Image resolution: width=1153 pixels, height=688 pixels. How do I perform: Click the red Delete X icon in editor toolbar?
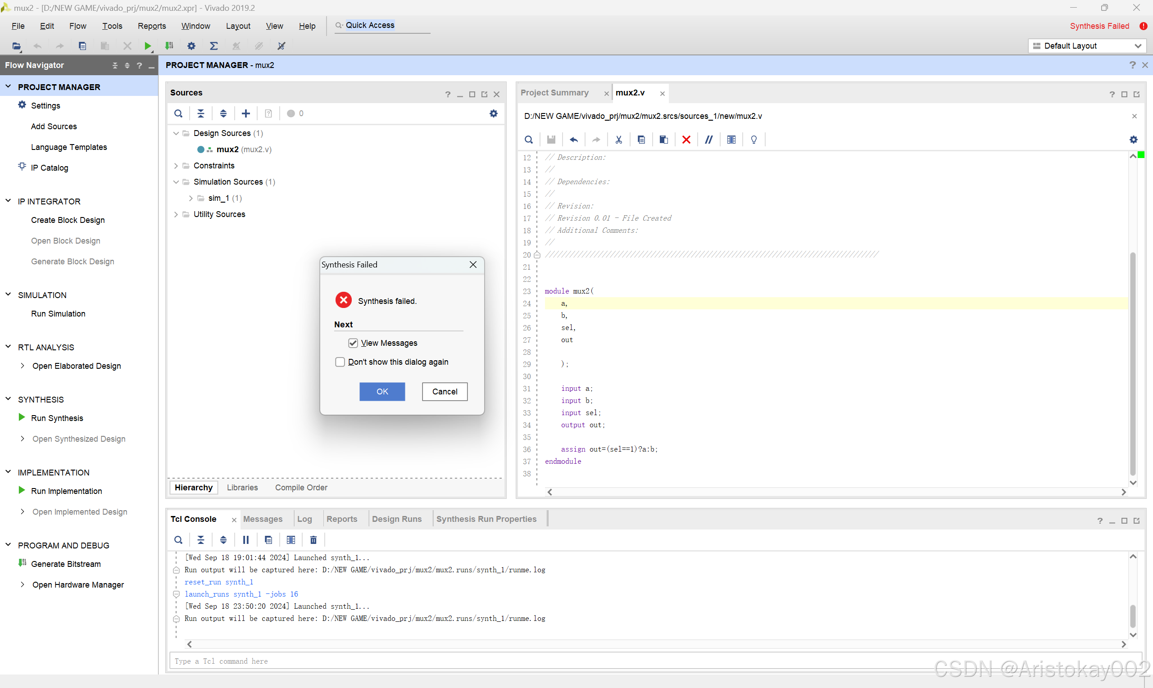coord(686,140)
